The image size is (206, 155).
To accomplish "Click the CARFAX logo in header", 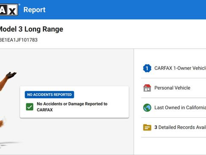I will pos(9,9).
